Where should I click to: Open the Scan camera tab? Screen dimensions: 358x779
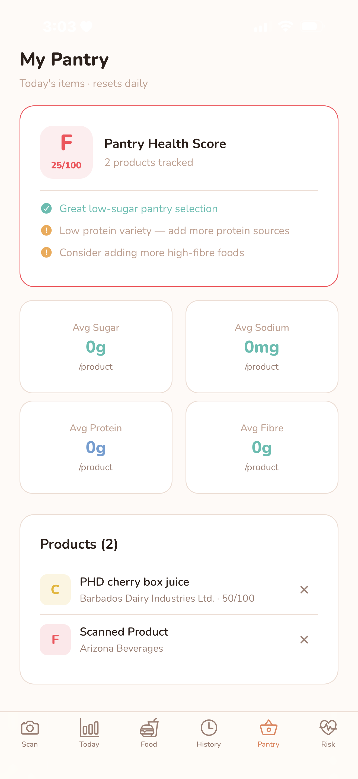[x=30, y=732]
